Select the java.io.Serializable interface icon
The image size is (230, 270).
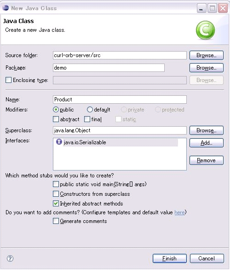click(x=59, y=142)
